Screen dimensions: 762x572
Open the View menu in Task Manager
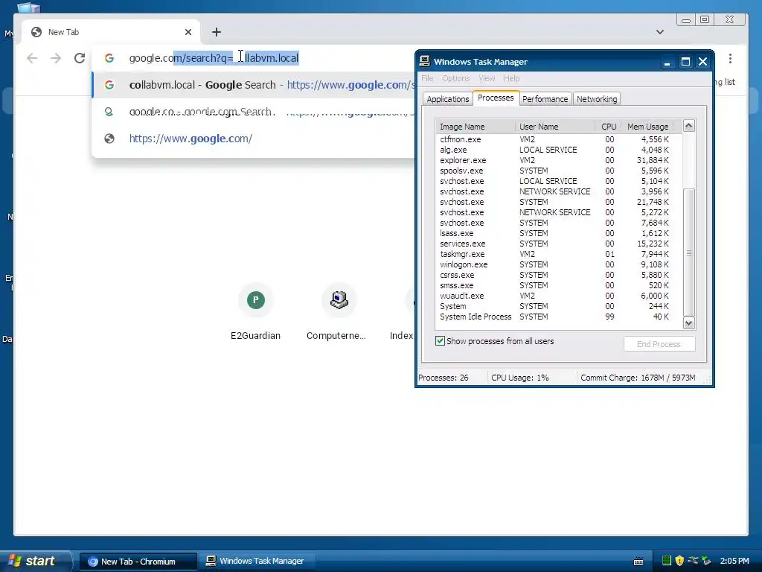[487, 78]
